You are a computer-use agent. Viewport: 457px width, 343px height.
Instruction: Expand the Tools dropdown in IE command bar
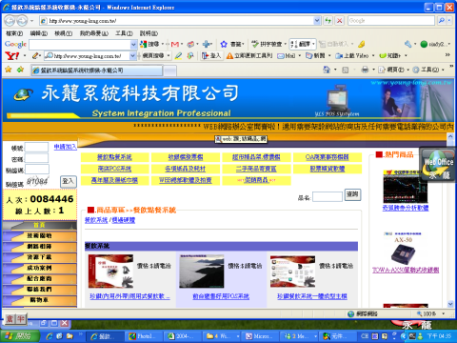tap(443, 70)
